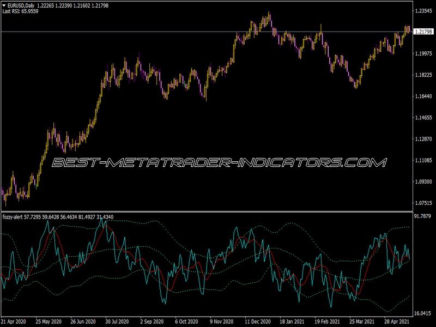
Task: Select the 18 Jan 2021 date label
Action: tap(292, 322)
